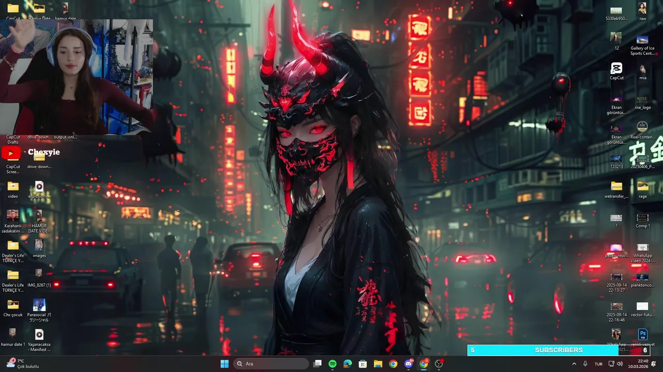Select the IMG_8267 (1) file icon
Viewport: 663px width, 372px height.
pos(39,278)
